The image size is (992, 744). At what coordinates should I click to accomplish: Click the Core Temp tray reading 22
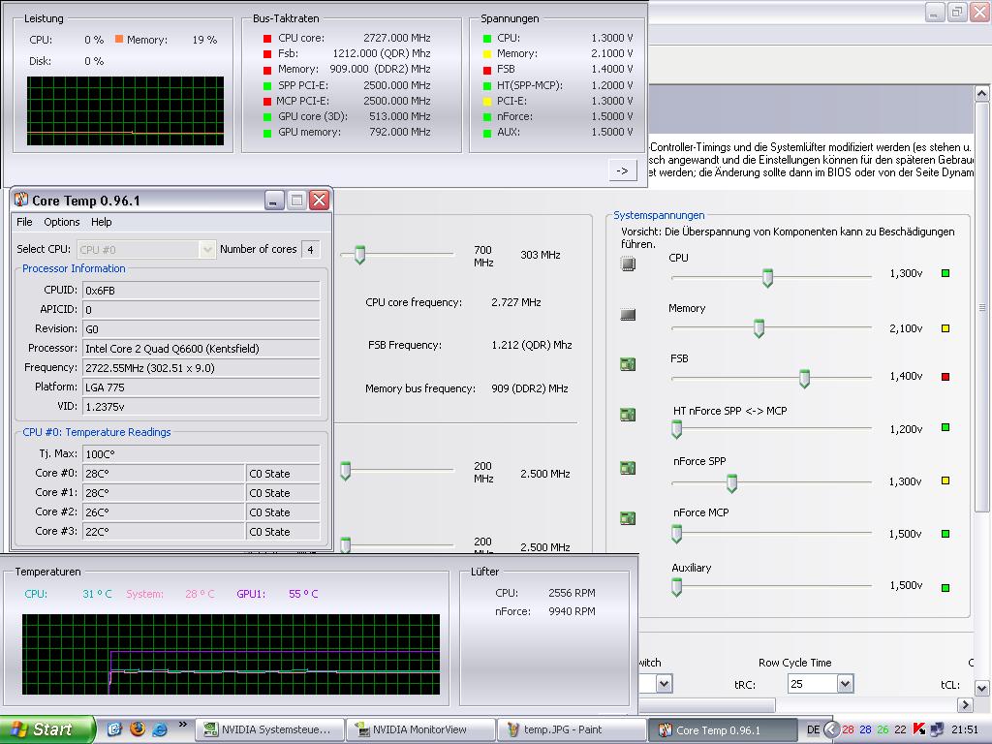900,729
